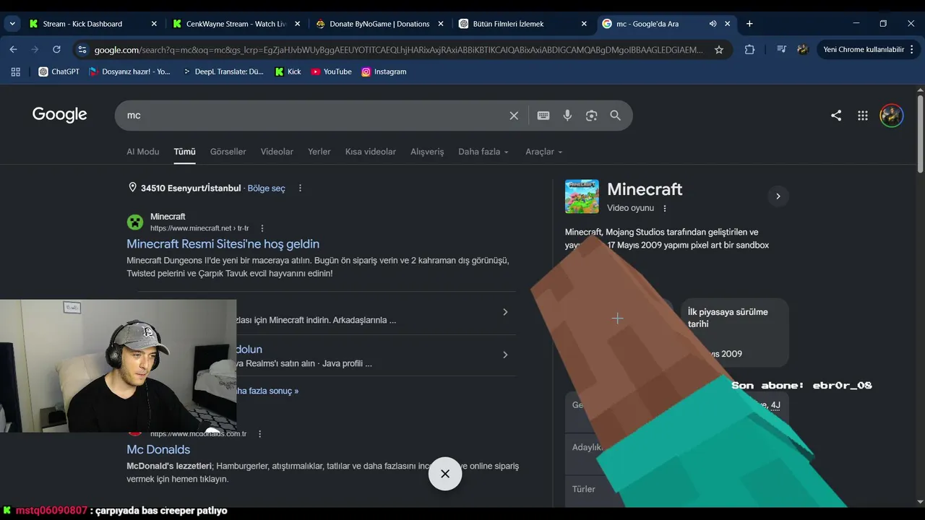The height and width of the screenshot is (520, 925).
Task: Start voice search with the microphone icon
Action: tap(567, 116)
